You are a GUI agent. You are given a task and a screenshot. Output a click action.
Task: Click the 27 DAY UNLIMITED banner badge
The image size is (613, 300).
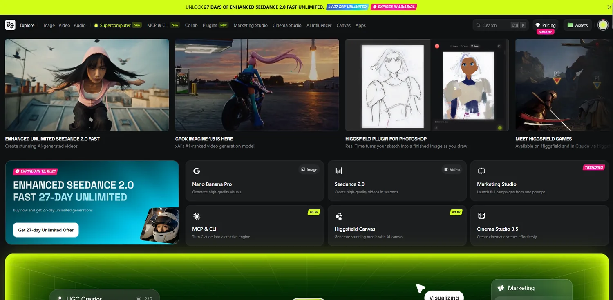[x=347, y=7]
